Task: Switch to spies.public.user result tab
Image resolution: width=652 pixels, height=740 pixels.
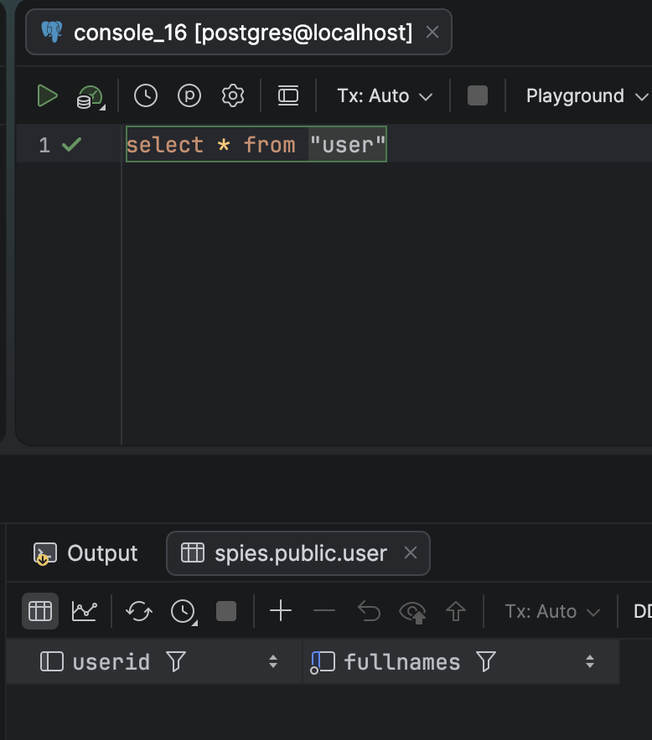Action: click(x=298, y=553)
